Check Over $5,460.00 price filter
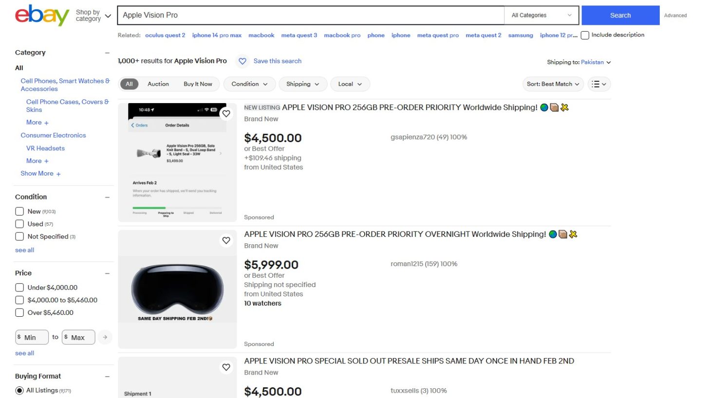The height and width of the screenshot is (398, 709). point(19,313)
